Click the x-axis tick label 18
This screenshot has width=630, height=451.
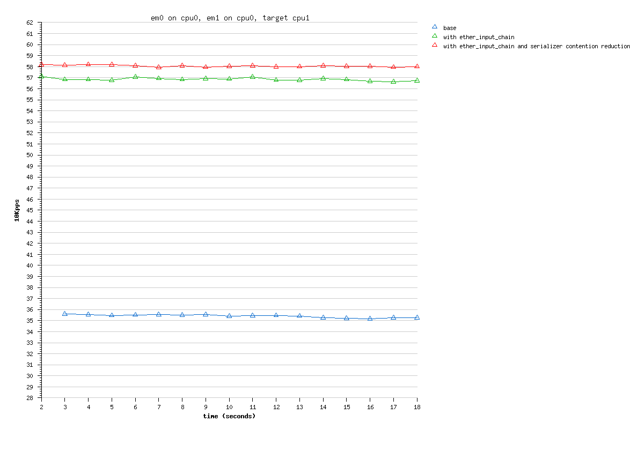pyautogui.click(x=417, y=407)
